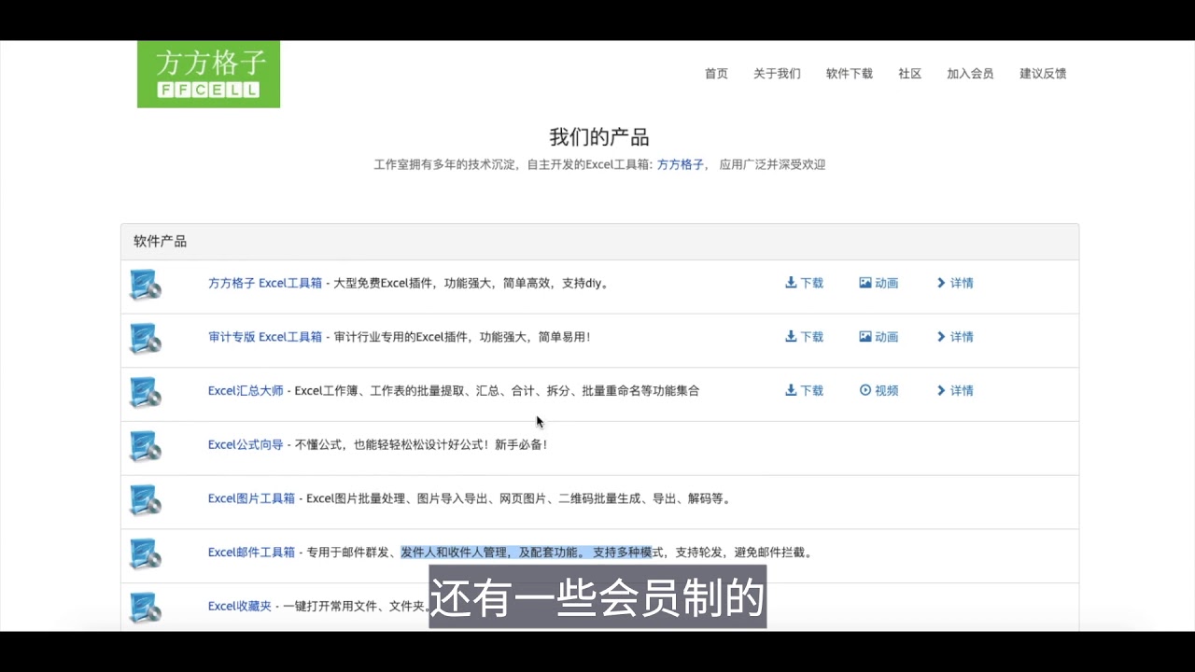The height and width of the screenshot is (672, 1195).
Task: Click 下载 for Excel汇总大师
Action: tap(804, 391)
